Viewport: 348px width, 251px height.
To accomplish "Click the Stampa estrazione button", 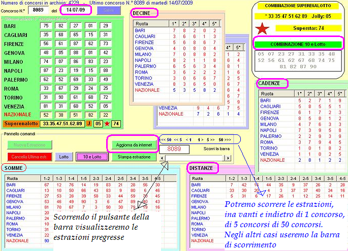I will 134,157.
